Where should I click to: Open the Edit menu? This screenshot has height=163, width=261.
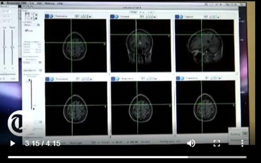click(39, 3)
